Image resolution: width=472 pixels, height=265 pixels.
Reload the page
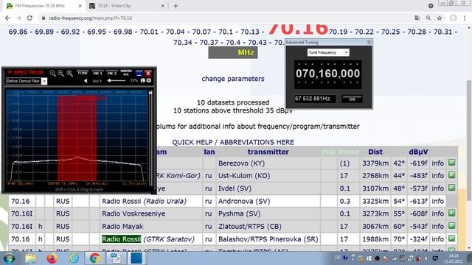[x=29, y=18]
